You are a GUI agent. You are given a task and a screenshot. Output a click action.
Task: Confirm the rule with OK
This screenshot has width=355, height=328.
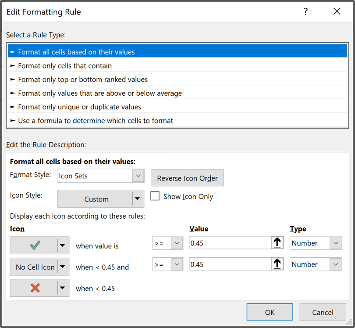tap(270, 312)
